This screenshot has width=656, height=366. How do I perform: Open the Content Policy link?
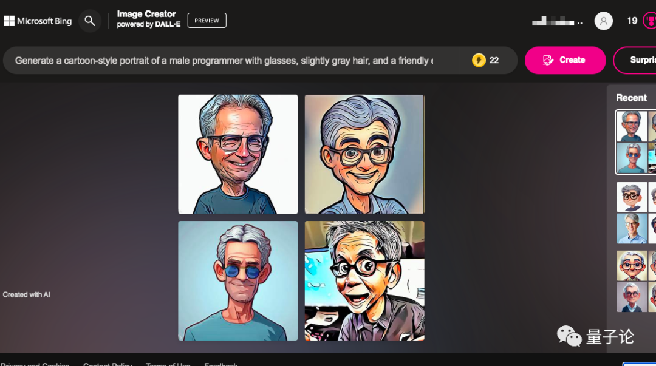pyautogui.click(x=108, y=364)
